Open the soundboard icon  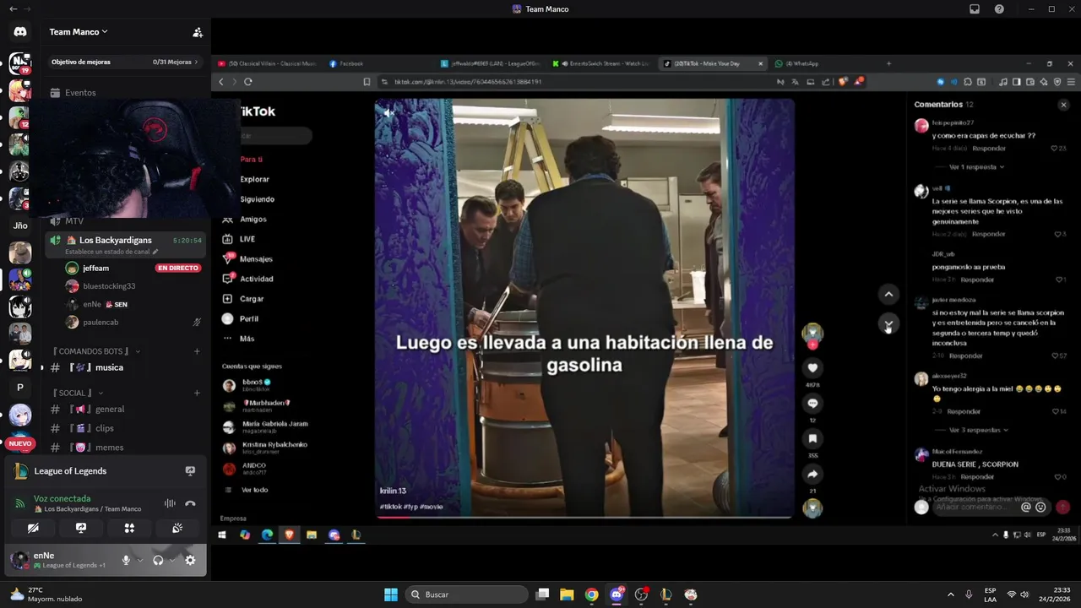[x=177, y=528]
